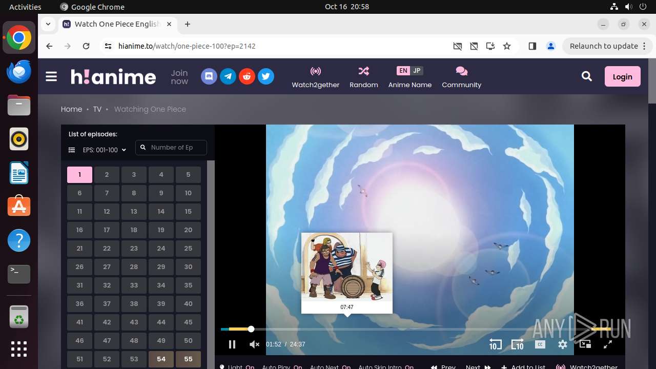Image resolution: width=656 pixels, height=369 pixels.
Task: Toggle Auto Next option
Action: pyautogui.click(x=330, y=366)
